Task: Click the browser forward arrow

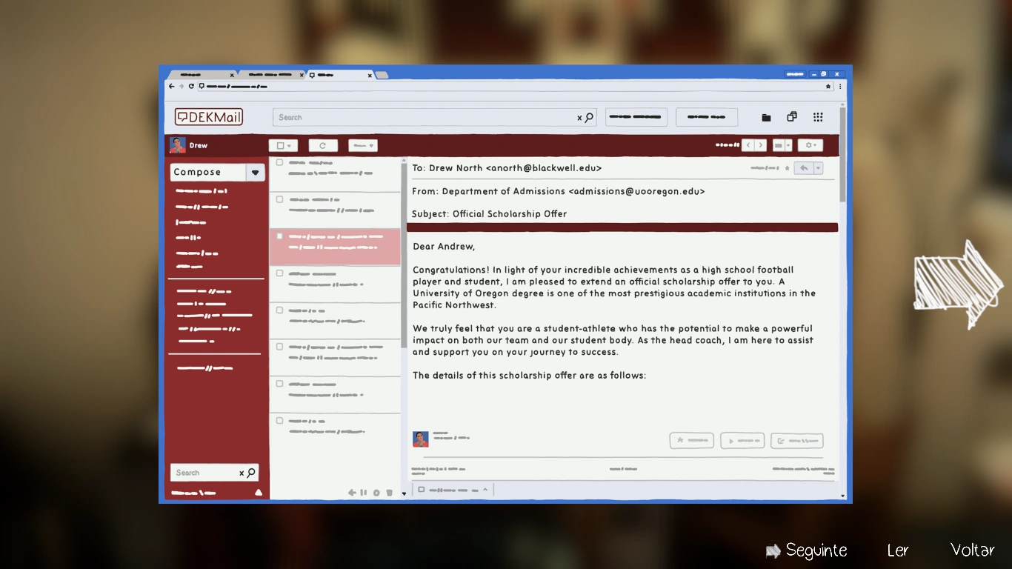Action: [x=182, y=86]
